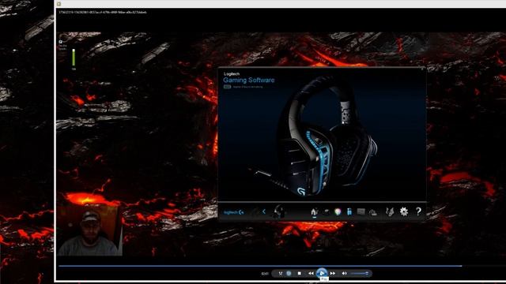
Task: Stop the video playback
Action: (x=299, y=274)
